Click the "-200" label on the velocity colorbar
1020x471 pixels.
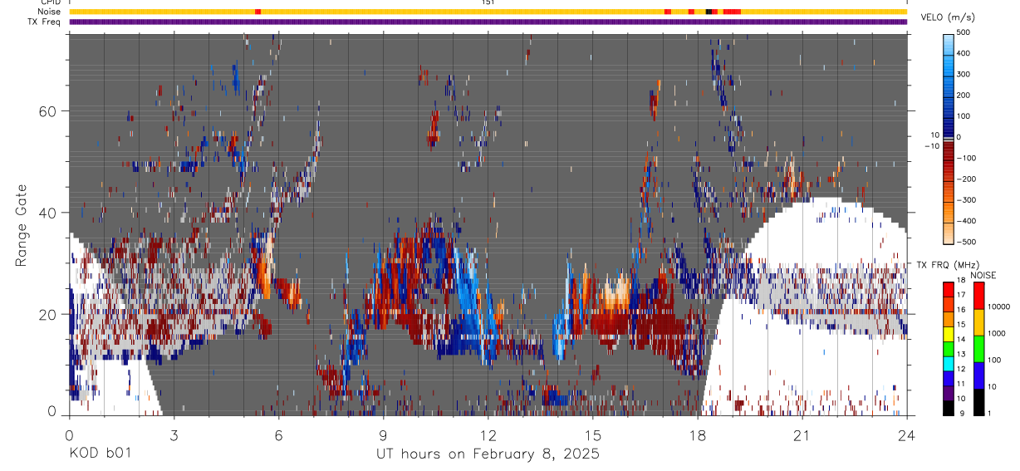[x=967, y=179]
